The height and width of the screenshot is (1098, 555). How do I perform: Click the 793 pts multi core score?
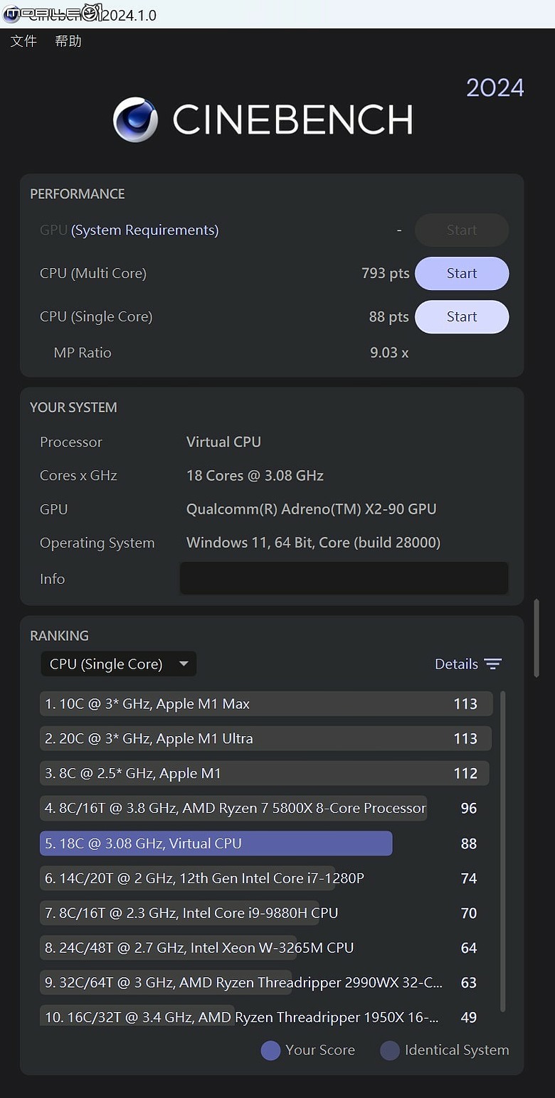coord(385,274)
